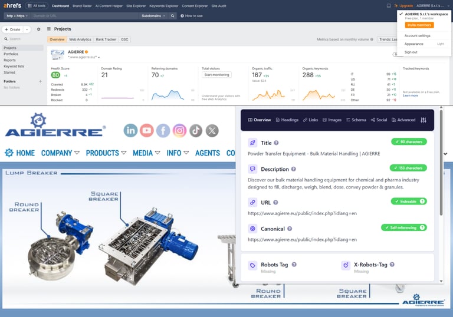Open the Links tab in SEO panel
The image size is (453, 317).
pos(310,120)
